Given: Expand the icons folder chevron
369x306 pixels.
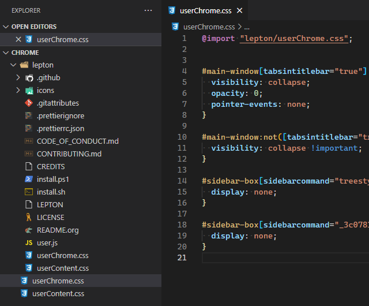Looking at the screenshot, I should click(x=18, y=90).
